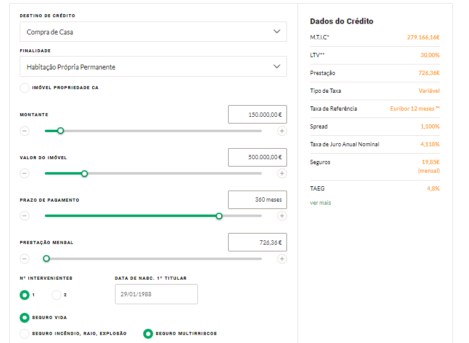Edit the Data de Nasc. 1º Titular field

pyautogui.click(x=156, y=294)
